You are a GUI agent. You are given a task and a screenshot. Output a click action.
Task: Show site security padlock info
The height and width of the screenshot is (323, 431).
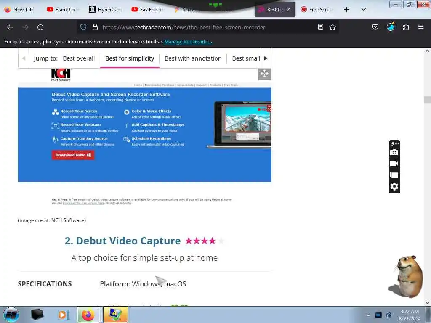[x=95, y=27]
